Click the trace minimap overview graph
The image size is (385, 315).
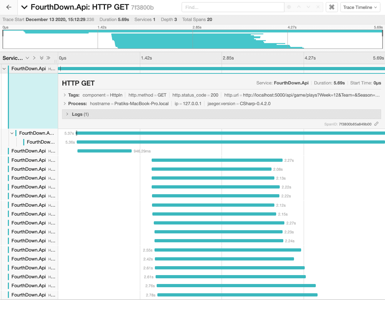(x=193, y=39)
